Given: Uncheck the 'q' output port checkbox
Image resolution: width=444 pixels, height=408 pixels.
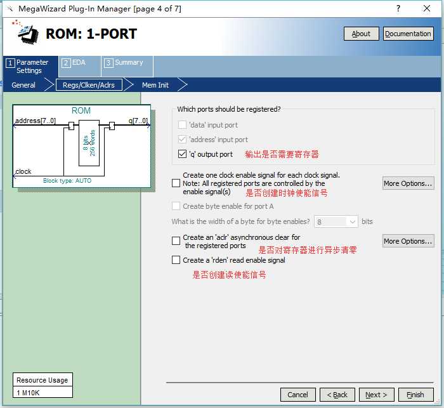Looking at the screenshot, I should pyautogui.click(x=182, y=154).
